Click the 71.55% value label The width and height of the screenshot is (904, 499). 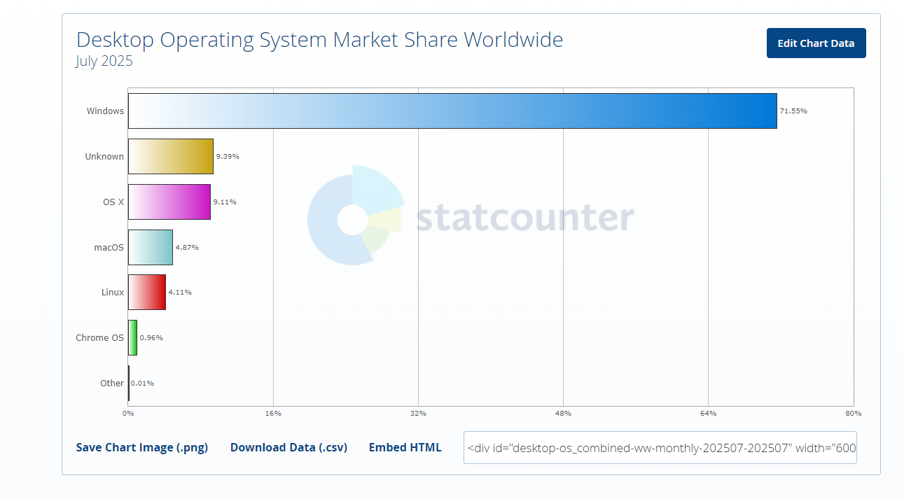click(793, 111)
